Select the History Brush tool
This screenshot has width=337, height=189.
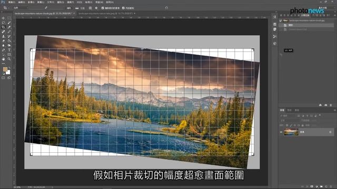tap(9, 36)
